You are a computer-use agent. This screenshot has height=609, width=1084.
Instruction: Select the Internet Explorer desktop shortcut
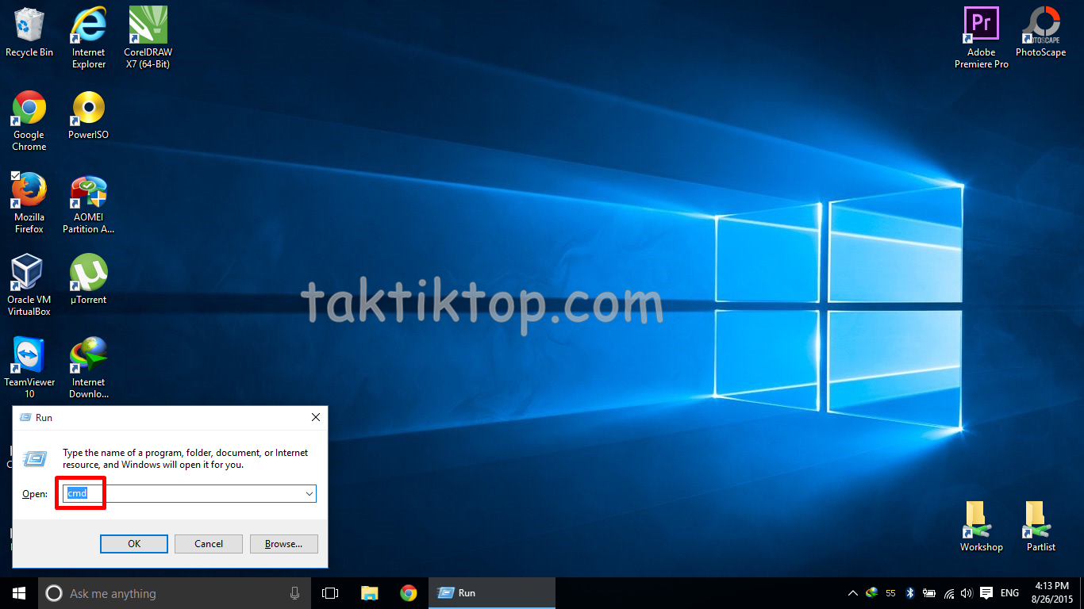coord(89,38)
